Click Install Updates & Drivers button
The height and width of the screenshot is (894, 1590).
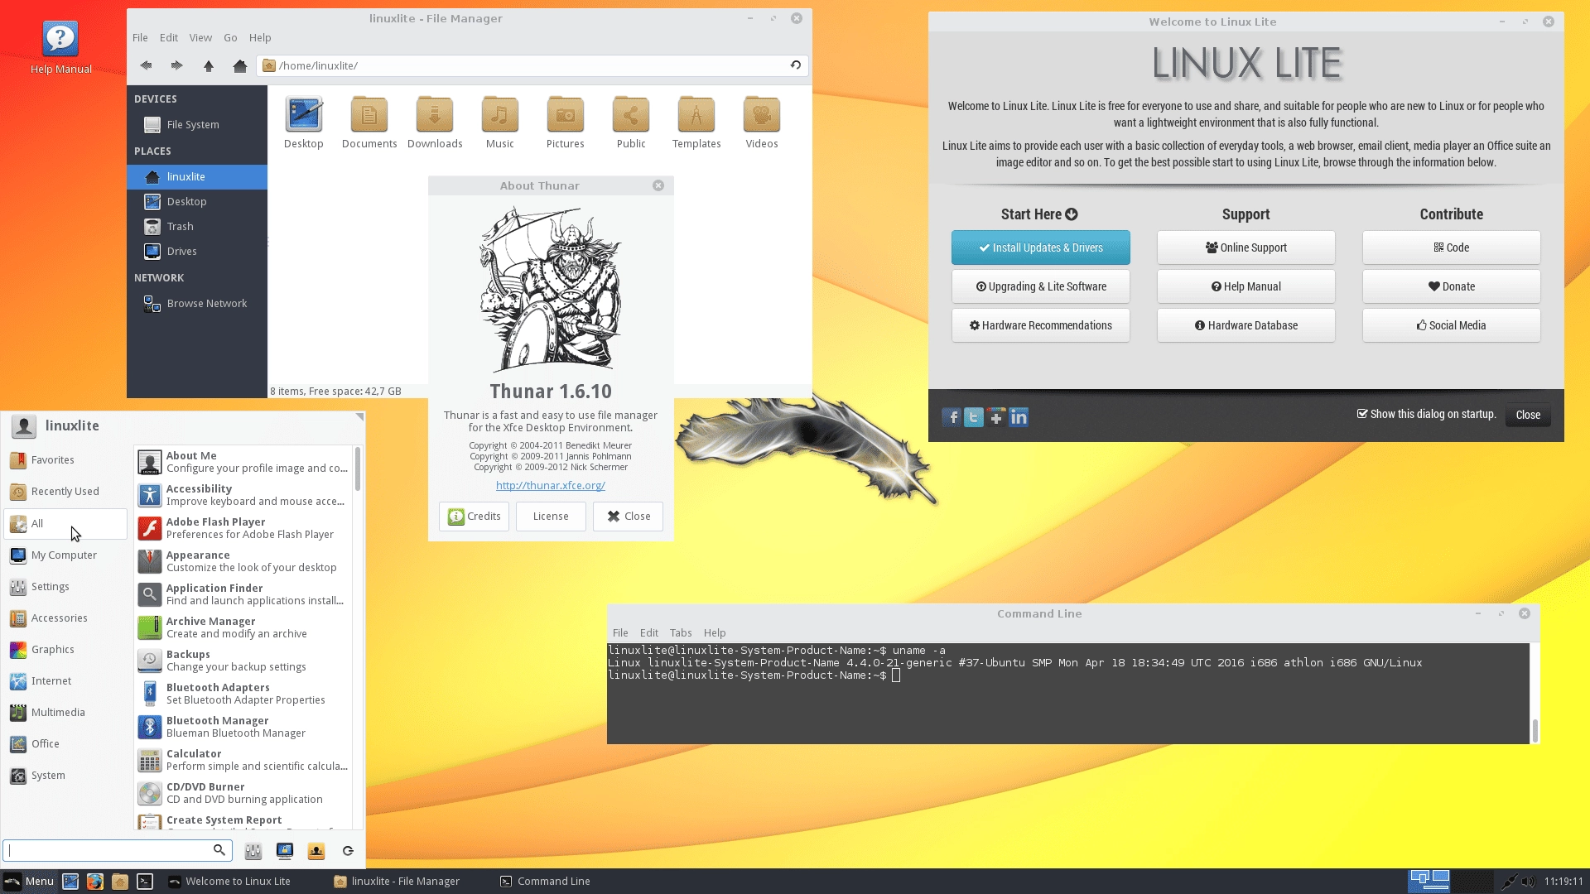[x=1041, y=248]
